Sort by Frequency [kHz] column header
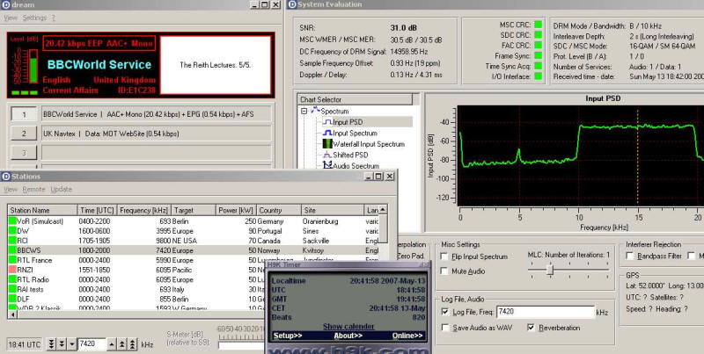The height and width of the screenshot is (354, 704). tap(143, 210)
